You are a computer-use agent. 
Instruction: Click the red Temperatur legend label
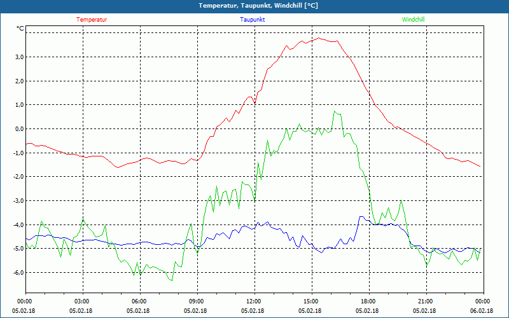coord(92,20)
